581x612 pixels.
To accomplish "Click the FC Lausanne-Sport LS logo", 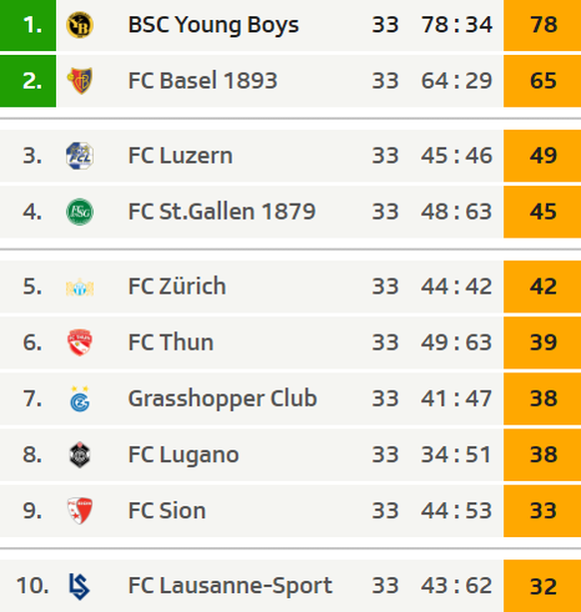I will (x=80, y=586).
